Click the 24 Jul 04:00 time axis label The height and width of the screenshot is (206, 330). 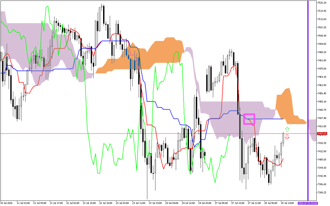pyautogui.click(x=172, y=203)
